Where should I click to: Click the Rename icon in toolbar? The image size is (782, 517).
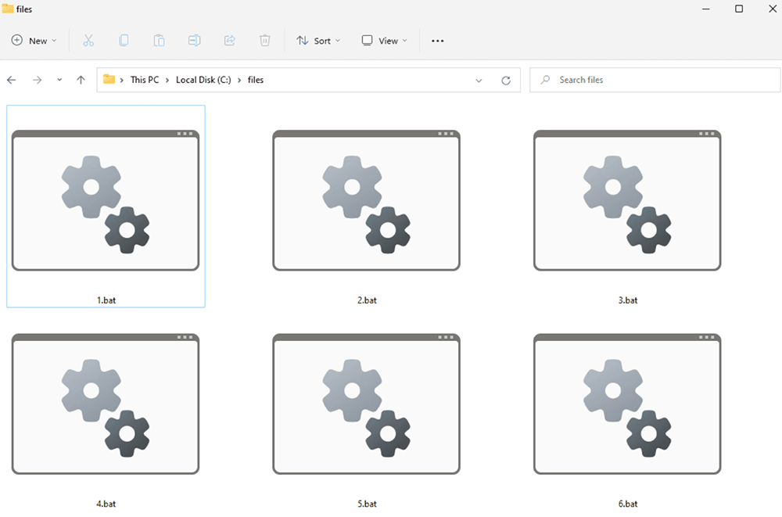(x=194, y=41)
